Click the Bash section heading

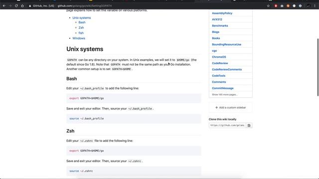click(72, 79)
